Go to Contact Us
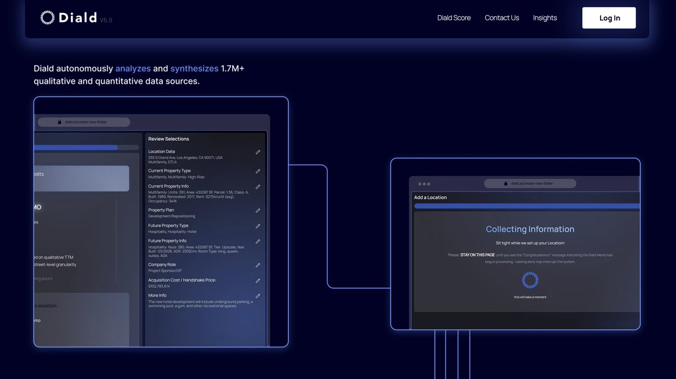The width and height of the screenshot is (676, 379). point(502,18)
